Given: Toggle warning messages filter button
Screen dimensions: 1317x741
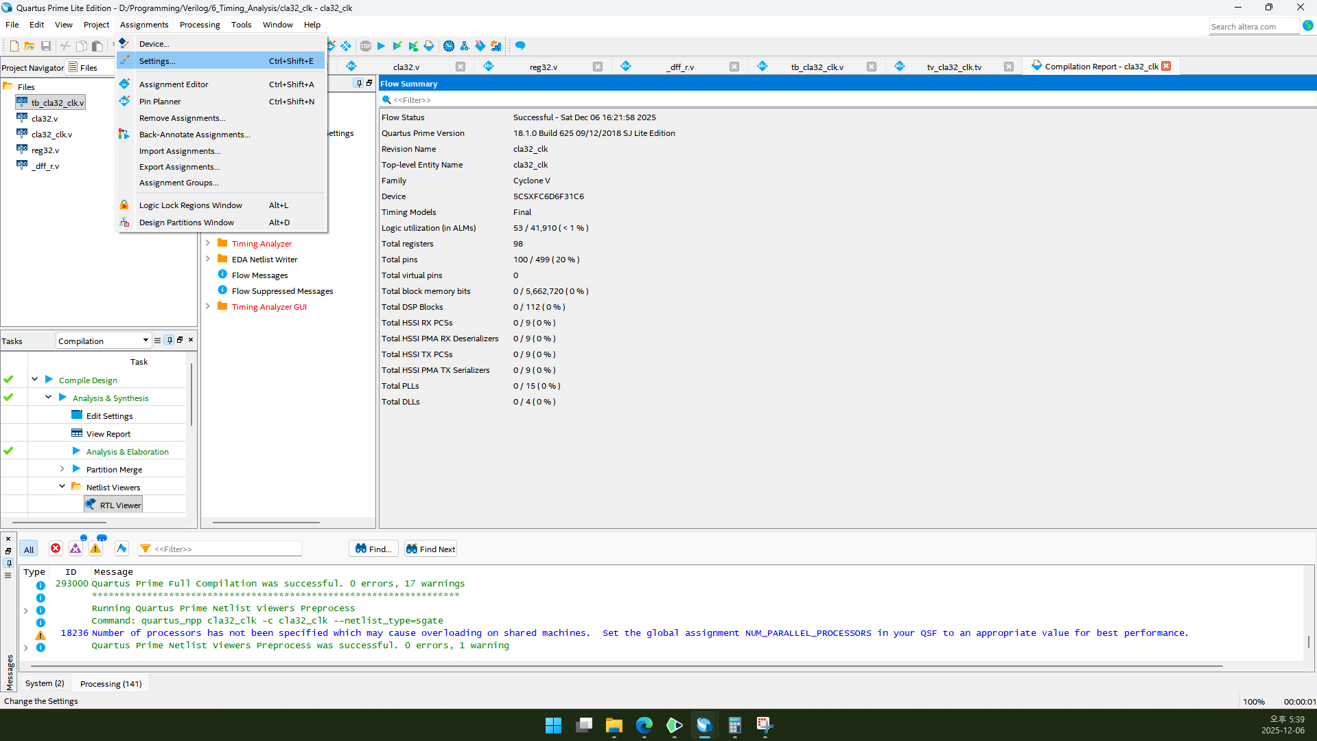Looking at the screenshot, I should [x=95, y=549].
